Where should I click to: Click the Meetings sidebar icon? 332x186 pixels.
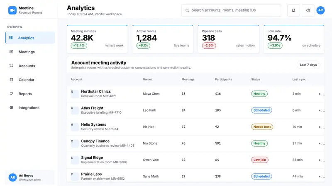click(12, 52)
